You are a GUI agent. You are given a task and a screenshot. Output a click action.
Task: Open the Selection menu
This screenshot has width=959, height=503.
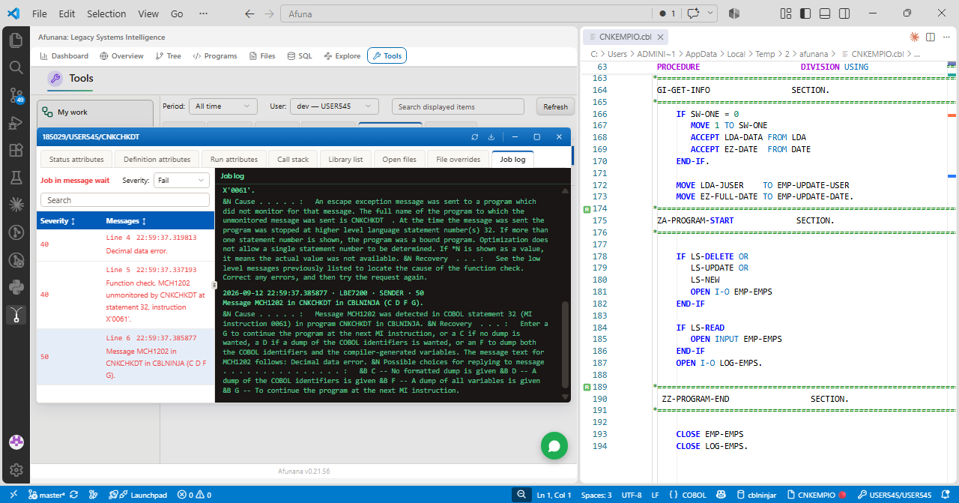[106, 13]
